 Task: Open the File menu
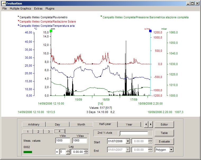click(x=4, y=8)
